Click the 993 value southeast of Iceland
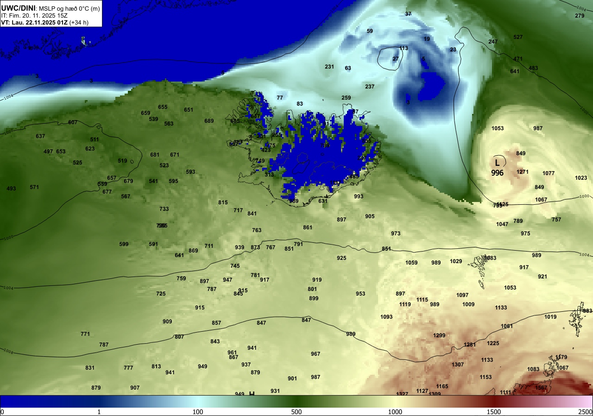Viewport: 593px width, 416px height. pos(359,196)
